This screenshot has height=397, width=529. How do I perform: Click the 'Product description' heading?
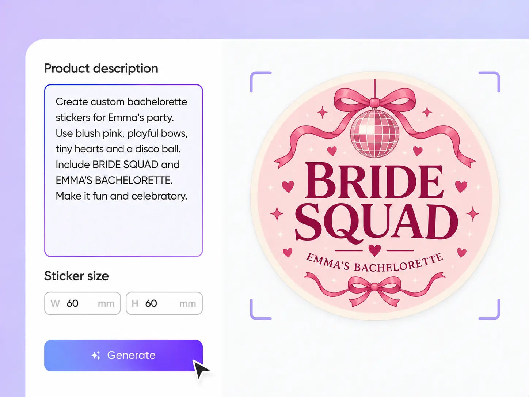pyautogui.click(x=101, y=68)
